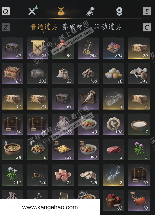Select the ore rock item with 283
This screenshot has height=215, width=155.
pos(38,73)
